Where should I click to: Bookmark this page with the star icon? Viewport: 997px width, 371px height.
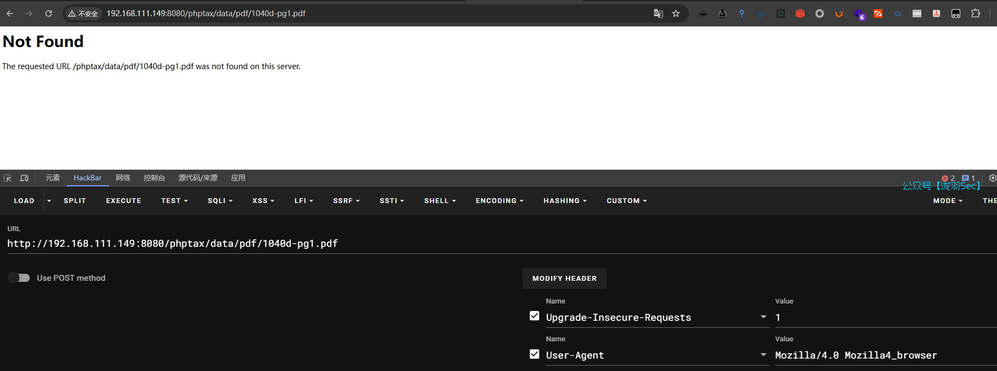[x=676, y=14]
